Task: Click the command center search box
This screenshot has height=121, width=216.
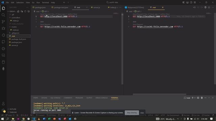Action: [112, 2]
